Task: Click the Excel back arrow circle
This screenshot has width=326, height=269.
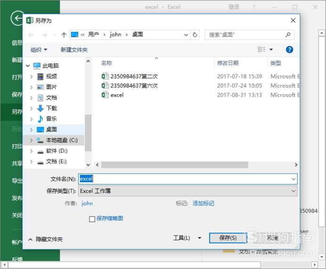Action: click(17, 18)
